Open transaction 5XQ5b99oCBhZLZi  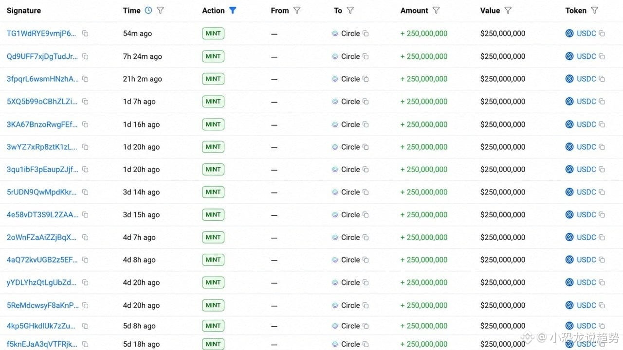click(x=42, y=102)
